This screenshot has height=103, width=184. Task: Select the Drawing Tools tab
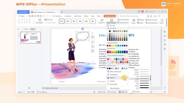coord(110,16)
